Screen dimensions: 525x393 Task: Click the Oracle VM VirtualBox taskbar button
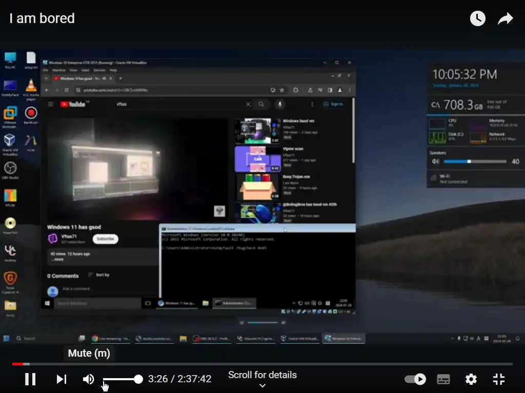(x=299, y=339)
